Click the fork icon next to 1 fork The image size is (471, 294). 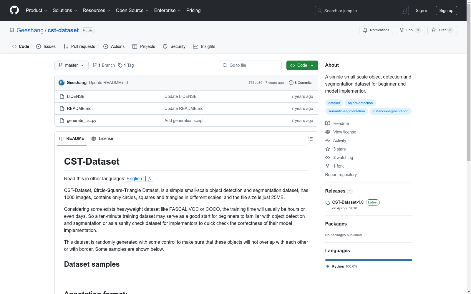pos(328,166)
